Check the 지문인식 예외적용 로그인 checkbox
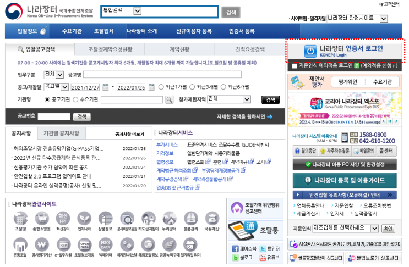 (295, 66)
